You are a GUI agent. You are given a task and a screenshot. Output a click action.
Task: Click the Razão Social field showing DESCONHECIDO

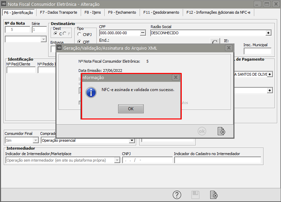coord(208,33)
